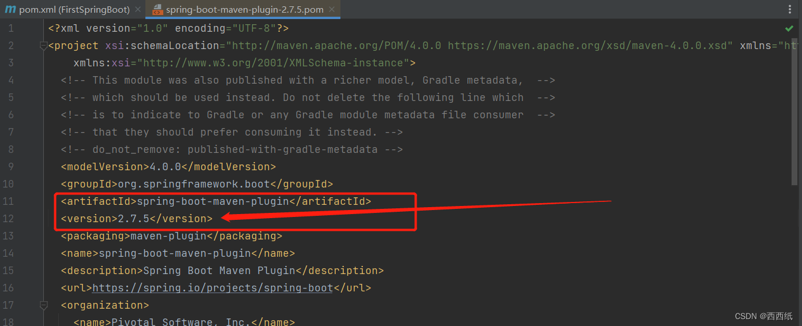802x326 pixels.
Task: Collapse the organization element fold arrow
Action: [44, 305]
